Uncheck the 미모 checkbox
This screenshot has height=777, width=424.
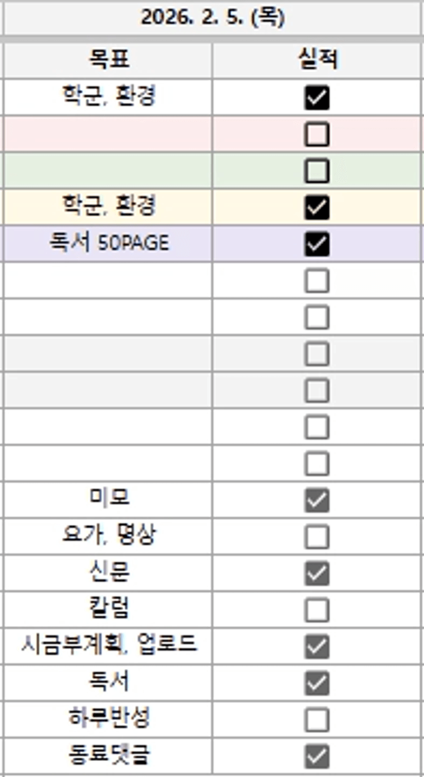pyautogui.click(x=316, y=500)
